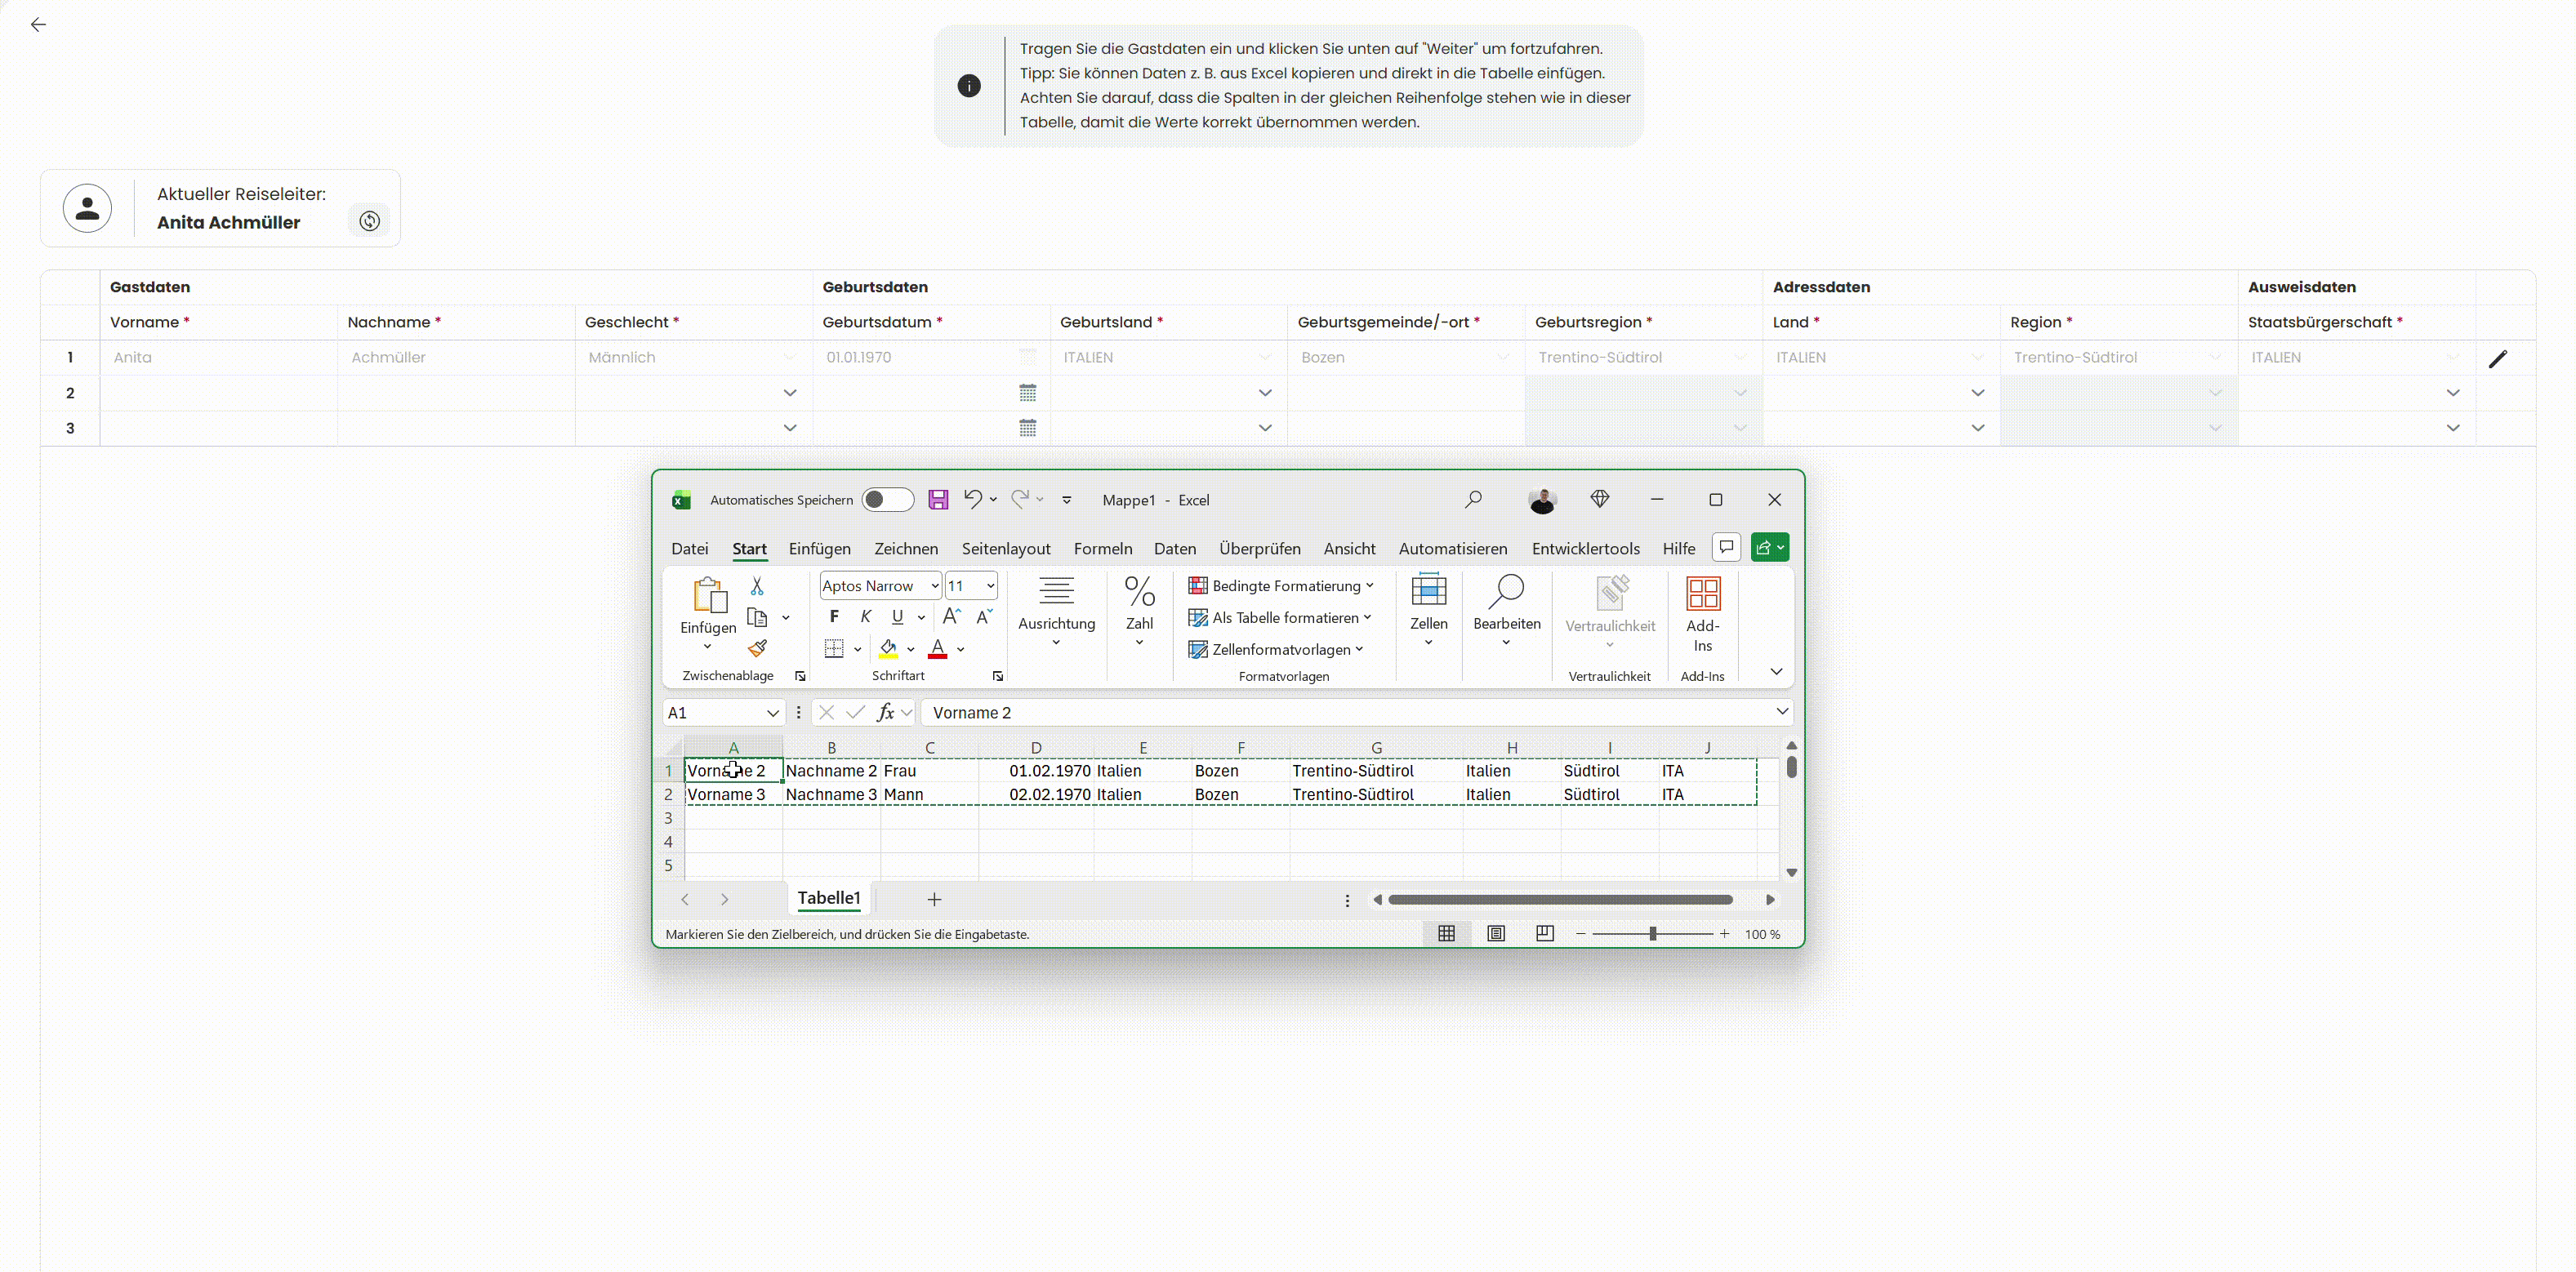Click the Add-Ins button
Viewport: 2576px width, 1272px height.
pos(1702,614)
